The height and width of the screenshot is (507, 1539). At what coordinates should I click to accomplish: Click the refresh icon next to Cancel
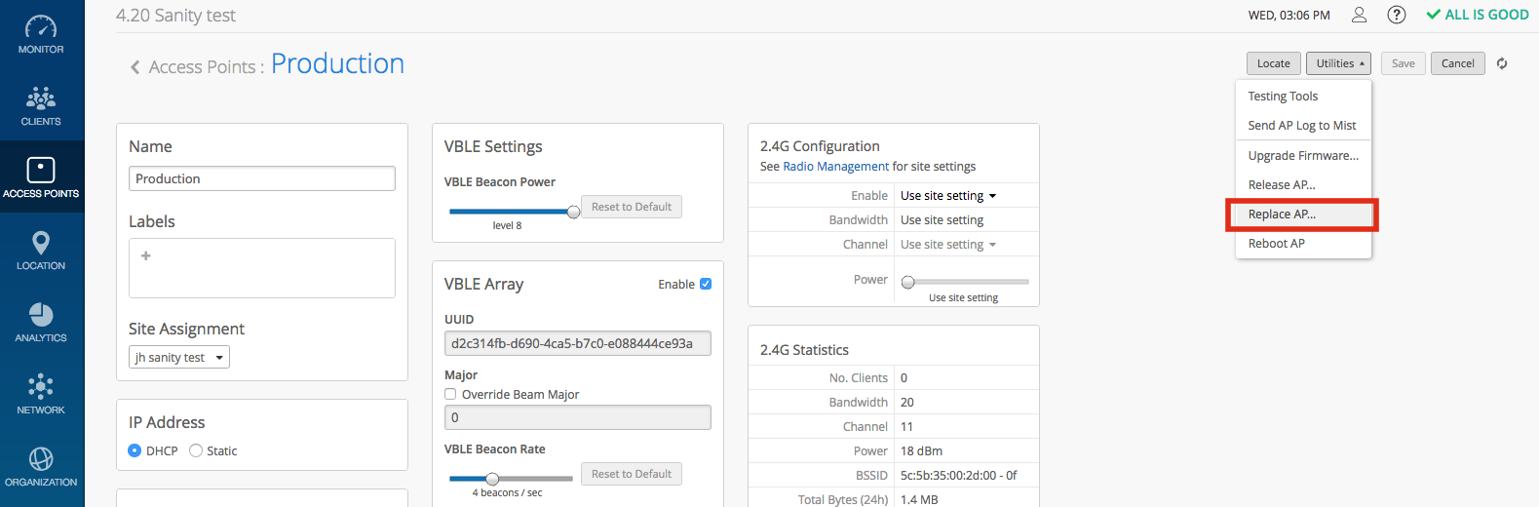[x=1502, y=63]
